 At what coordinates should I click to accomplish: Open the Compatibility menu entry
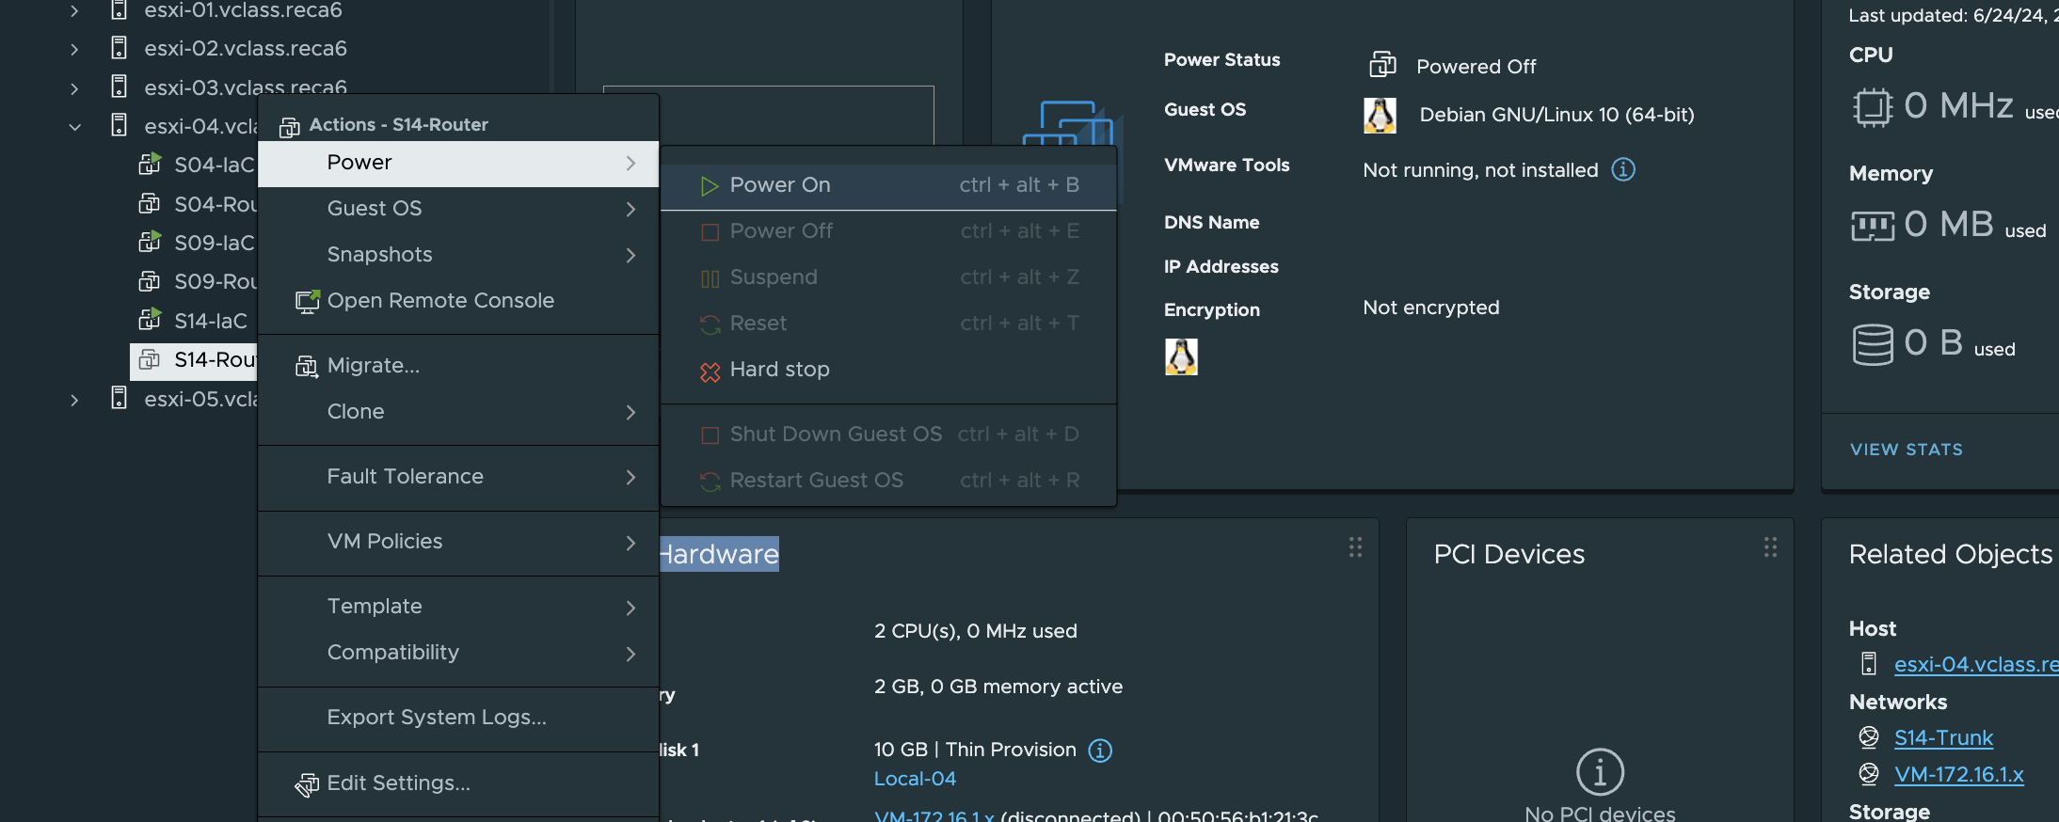point(458,653)
